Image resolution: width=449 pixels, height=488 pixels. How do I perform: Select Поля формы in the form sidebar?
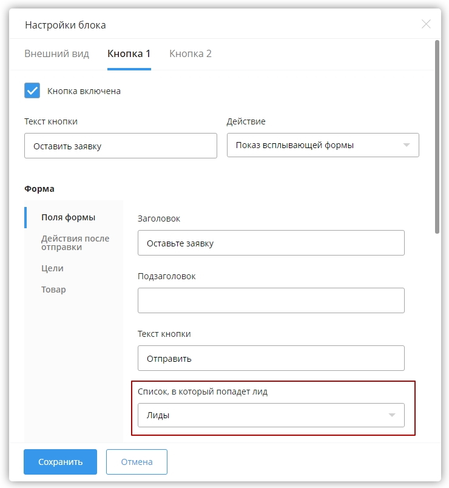coord(68,217)
